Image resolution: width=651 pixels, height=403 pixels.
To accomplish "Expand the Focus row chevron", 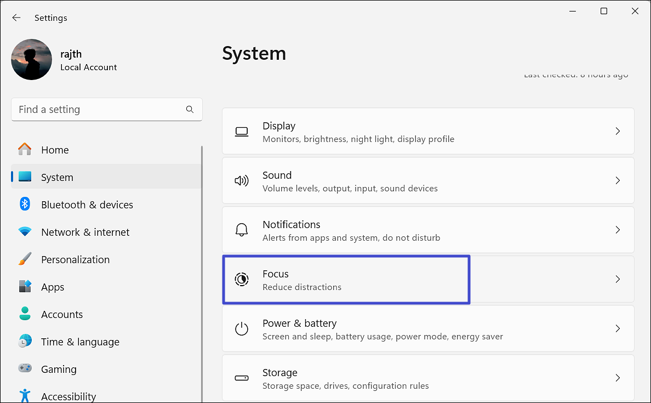I will tap(618, 280).
